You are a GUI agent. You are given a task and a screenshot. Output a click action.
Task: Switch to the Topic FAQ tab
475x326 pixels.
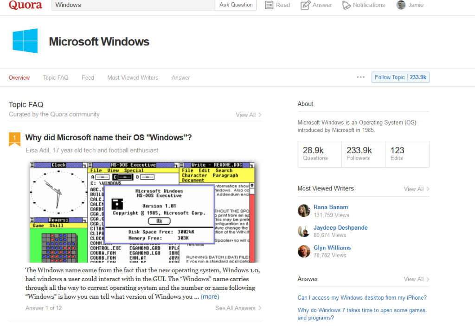(56, 78)
